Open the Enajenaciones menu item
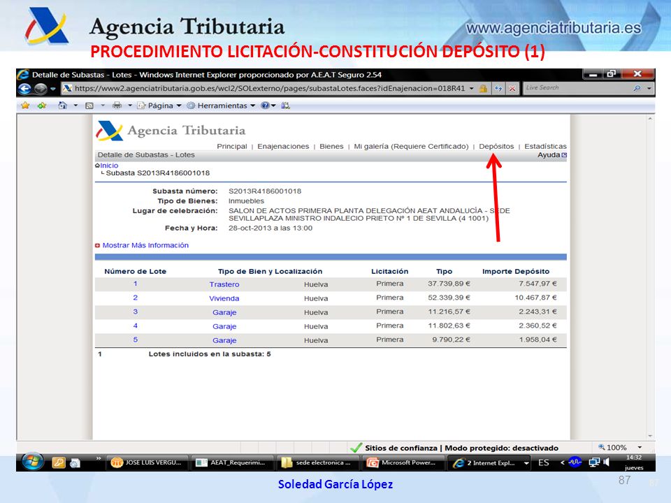Screen dimensions: 671x503 (x=283, y=146)
